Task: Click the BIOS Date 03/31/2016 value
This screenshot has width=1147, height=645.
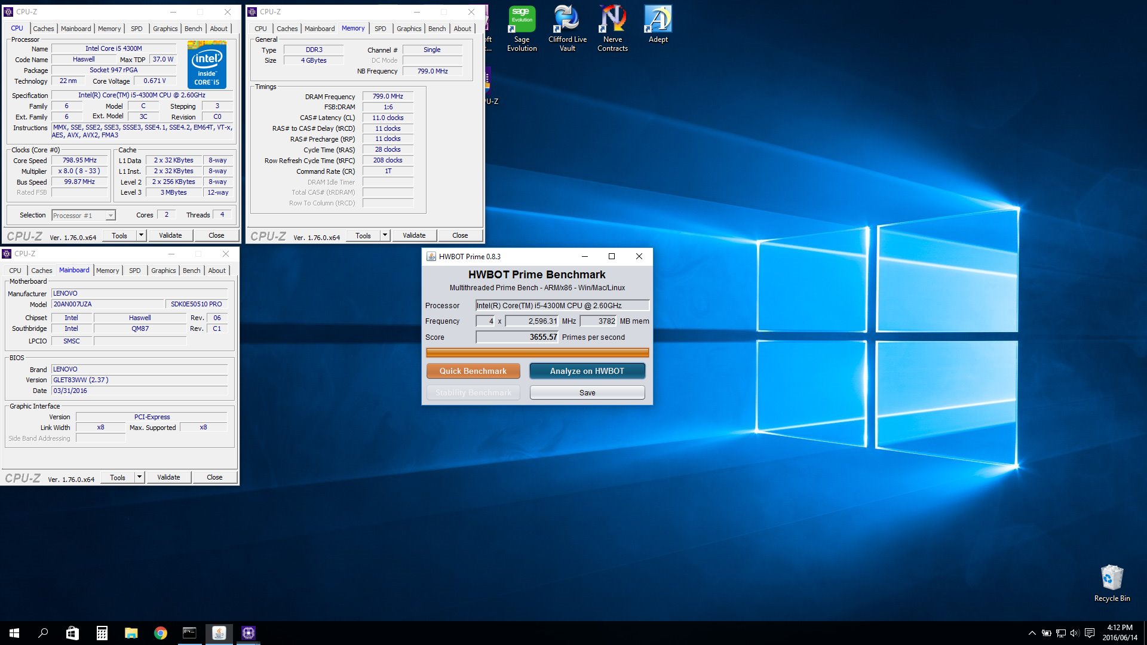Action: [x=139, y=391]
